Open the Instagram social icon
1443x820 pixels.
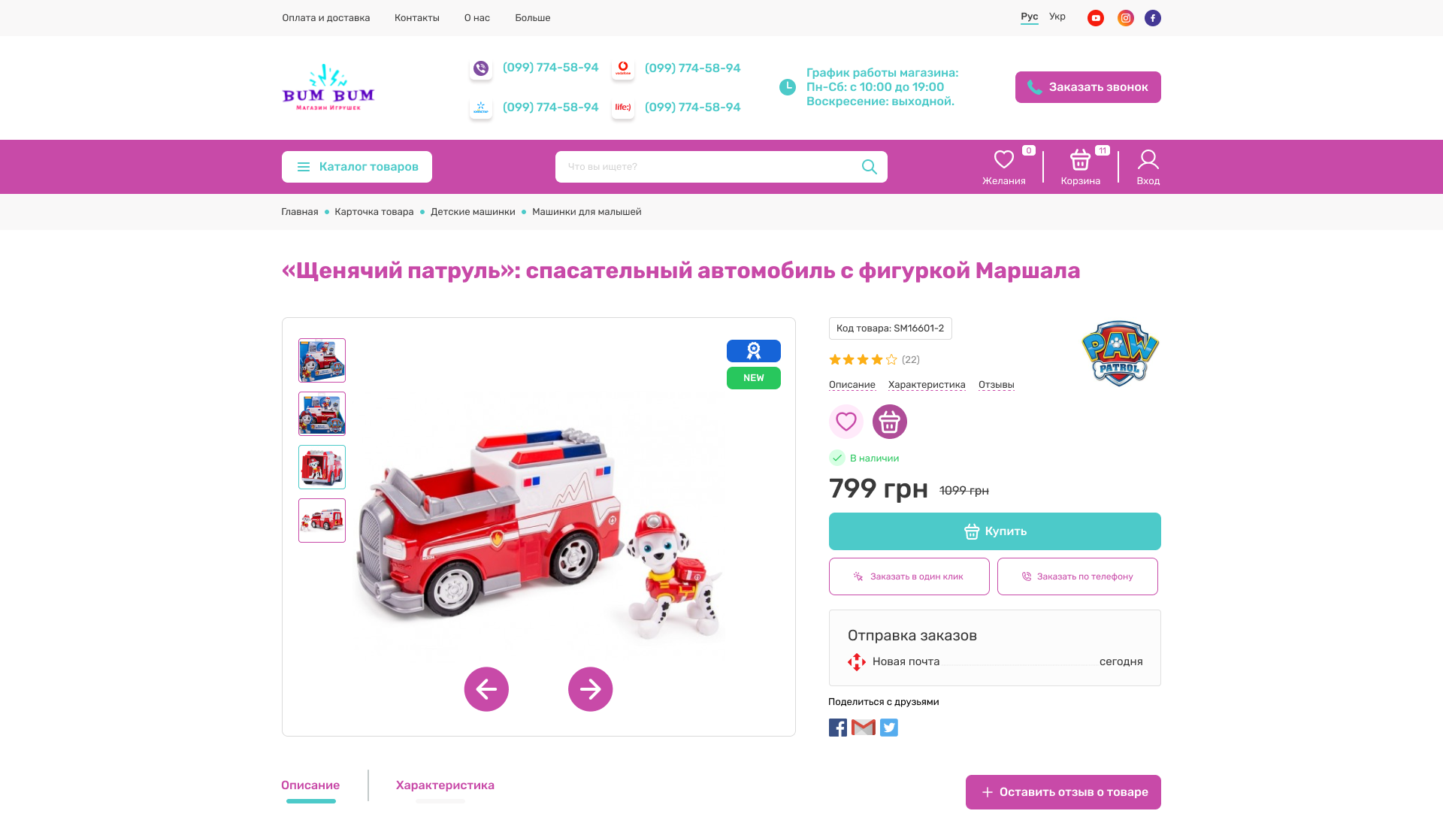pos(1126,18)
